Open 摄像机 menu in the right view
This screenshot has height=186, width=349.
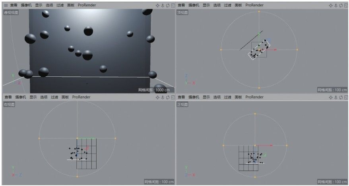[21, 97]
